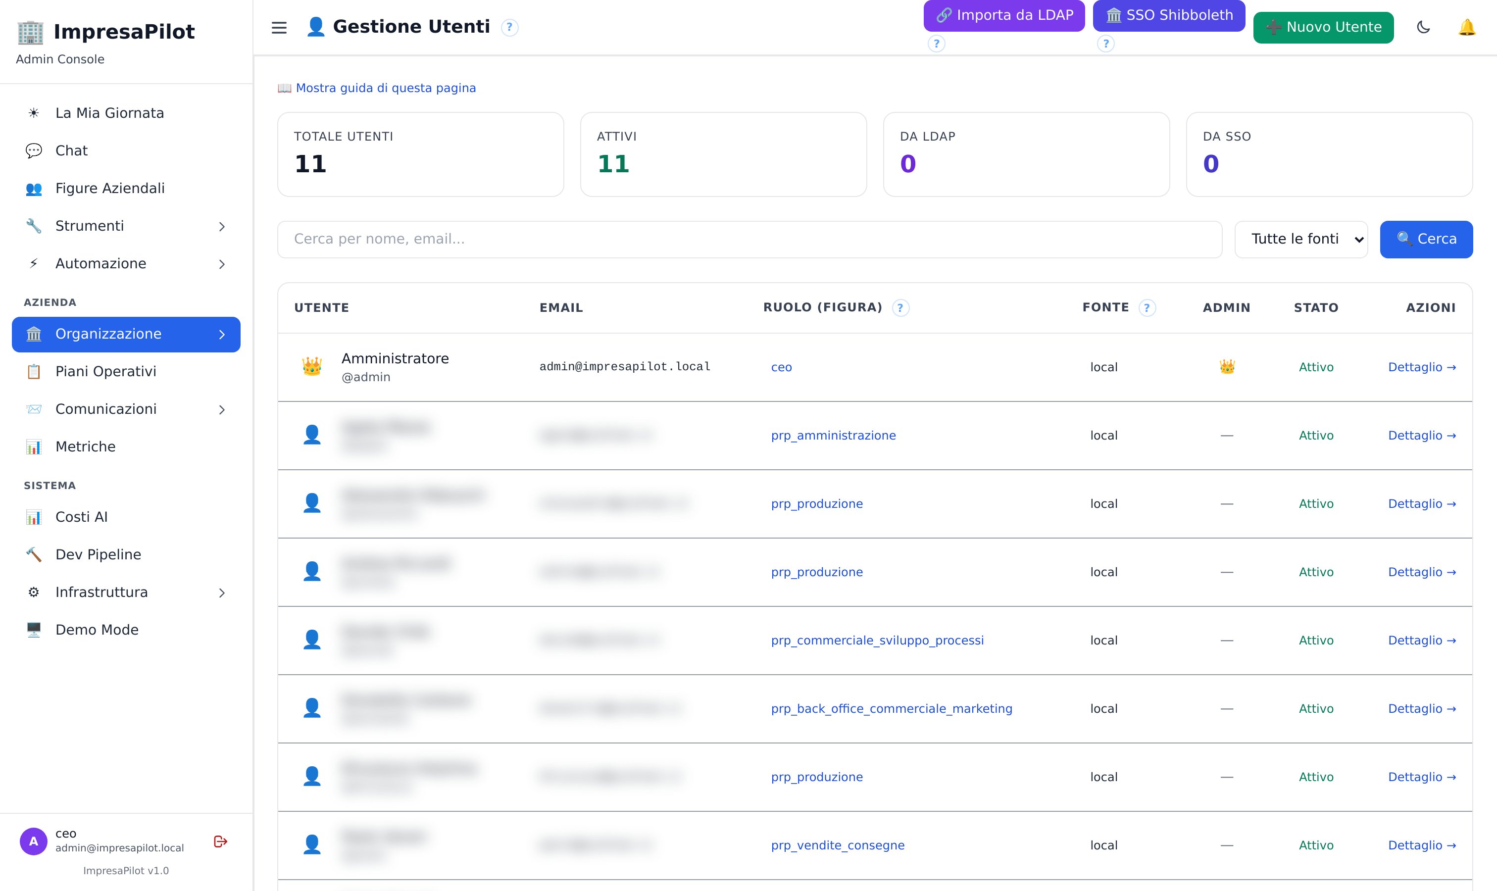Click the help icon under SSO Shibboleth
Viewport: 1497px width, 891px height.
pos(1105,44)
